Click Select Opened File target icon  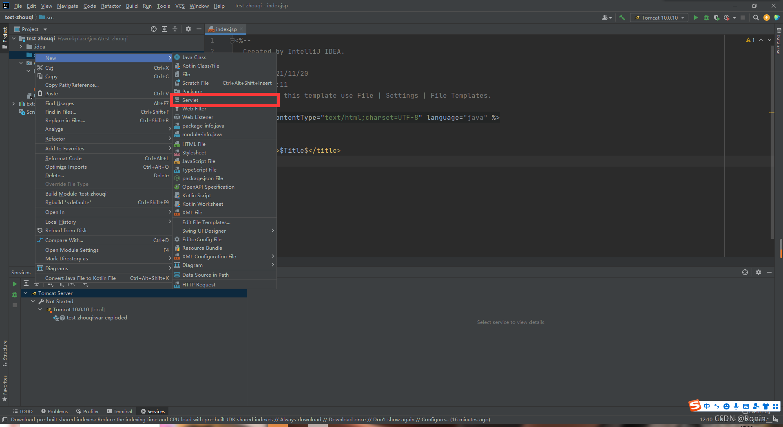pyautogui.click(x=154, y=29)
